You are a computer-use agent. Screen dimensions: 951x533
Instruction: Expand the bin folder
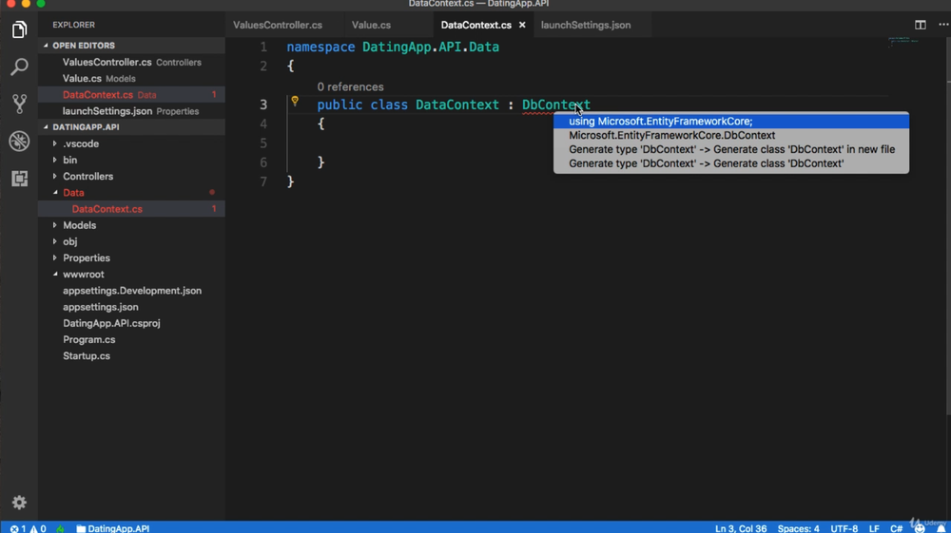54,160
